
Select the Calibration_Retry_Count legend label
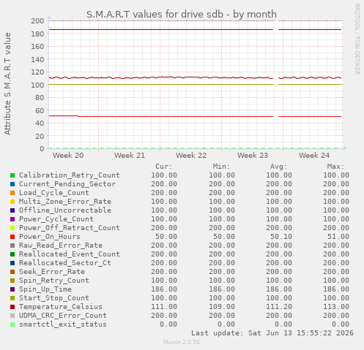[x=70, y=175]
